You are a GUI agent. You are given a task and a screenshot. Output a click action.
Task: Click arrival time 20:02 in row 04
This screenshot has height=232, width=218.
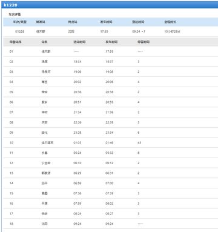click(x=78, y=82)
